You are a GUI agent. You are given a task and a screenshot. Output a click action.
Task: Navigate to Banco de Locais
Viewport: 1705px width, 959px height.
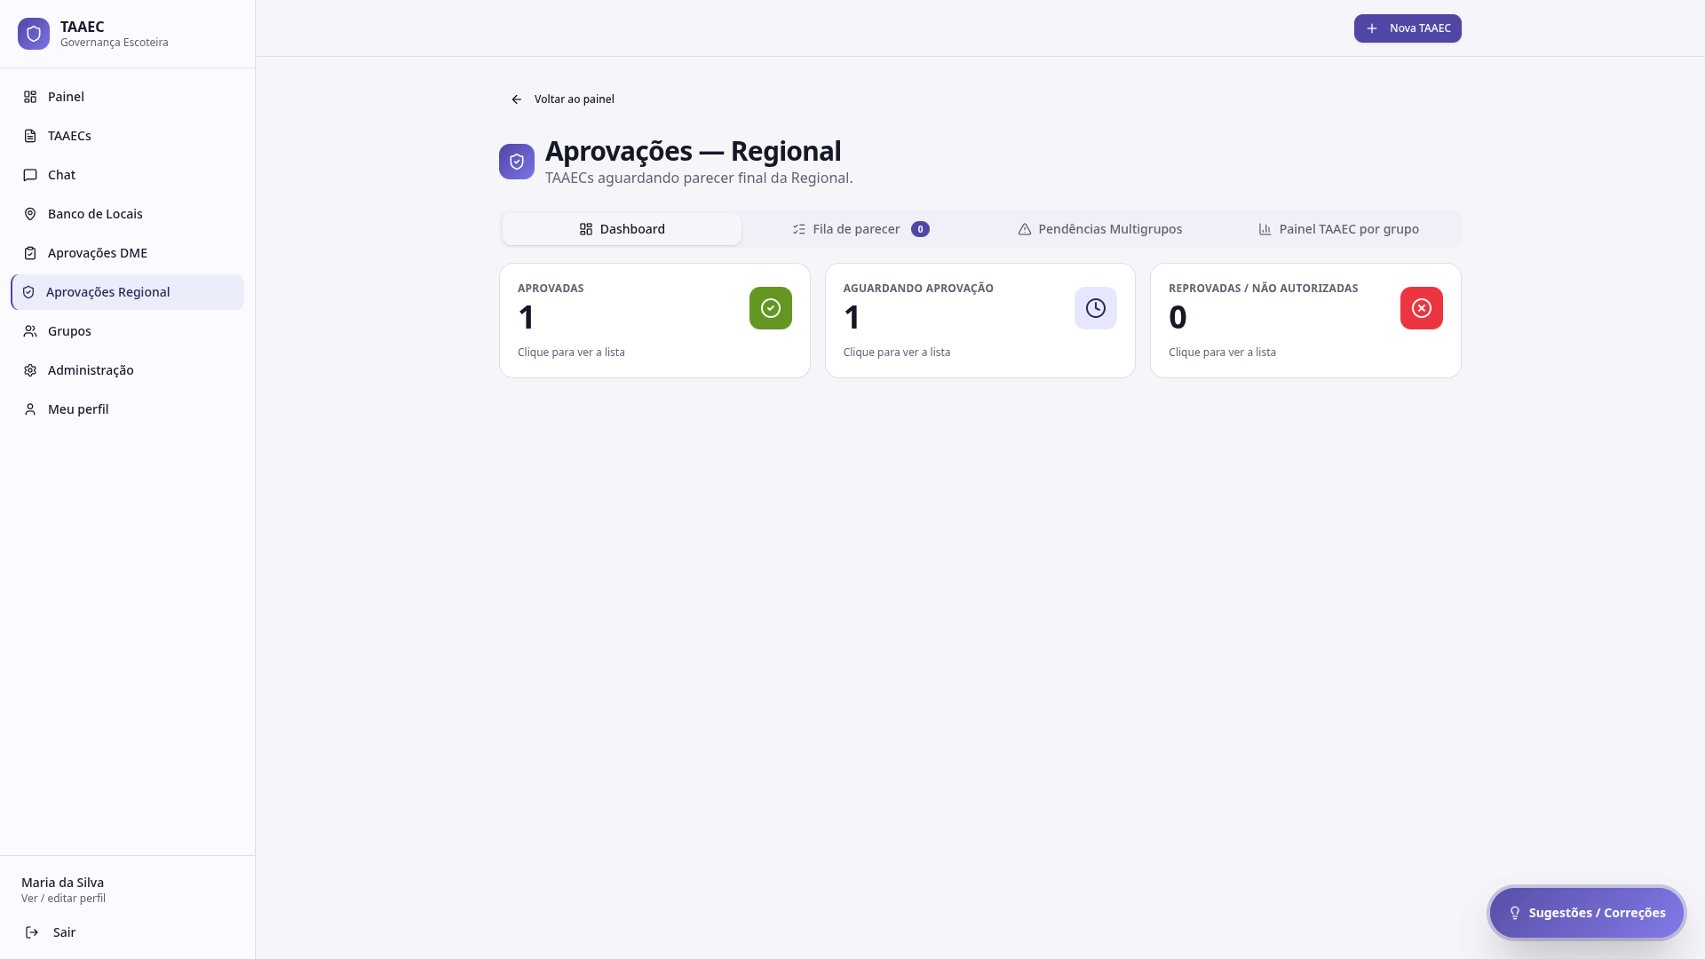click(x=127, y=214)
